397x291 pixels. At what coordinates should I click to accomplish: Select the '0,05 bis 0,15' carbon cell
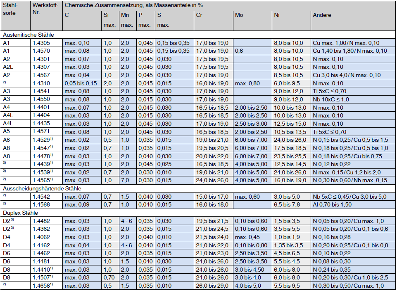81,83
